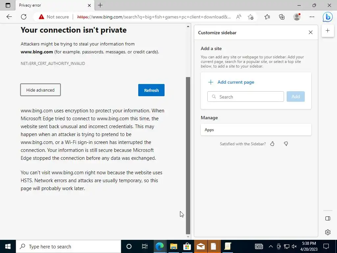The image size is (337, 253).
Task: Open File Explorer from taskbar
Action: coord(173,246)
